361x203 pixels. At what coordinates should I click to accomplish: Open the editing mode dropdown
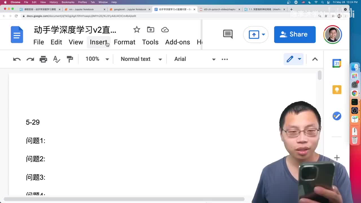(x=294, y=59)
